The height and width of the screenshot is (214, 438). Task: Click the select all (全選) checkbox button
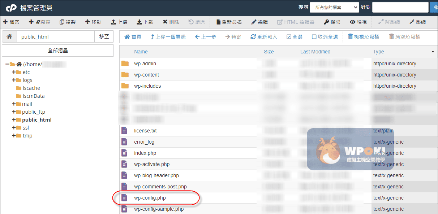[x=289, y=37]
